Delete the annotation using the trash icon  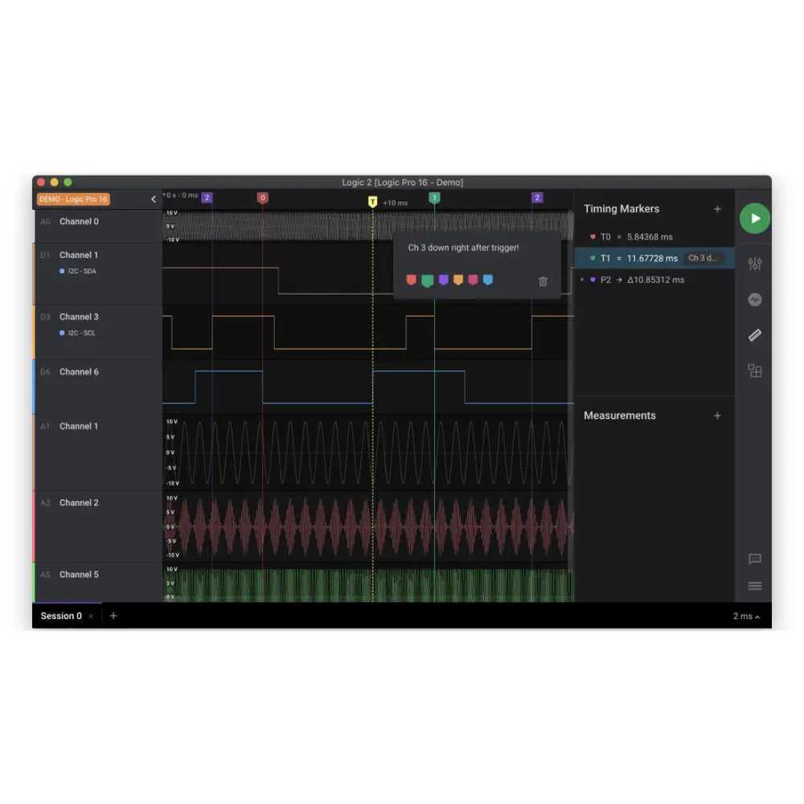click(543, 281)
